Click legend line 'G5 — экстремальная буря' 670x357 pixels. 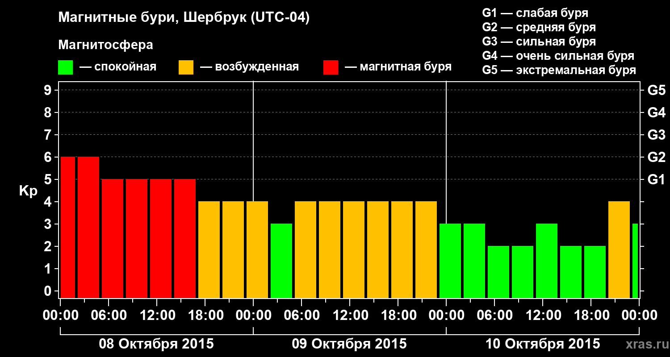pyautogui.click(x=559, y=70)
